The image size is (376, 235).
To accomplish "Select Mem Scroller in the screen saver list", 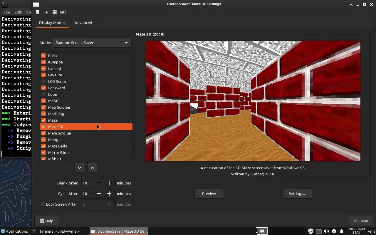I will coord(86,133).
